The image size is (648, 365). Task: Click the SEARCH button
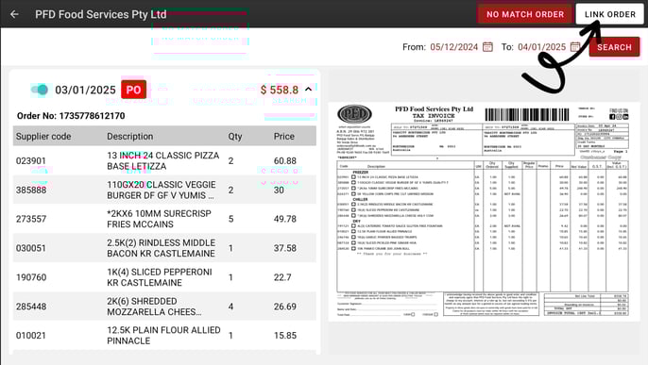614,47
